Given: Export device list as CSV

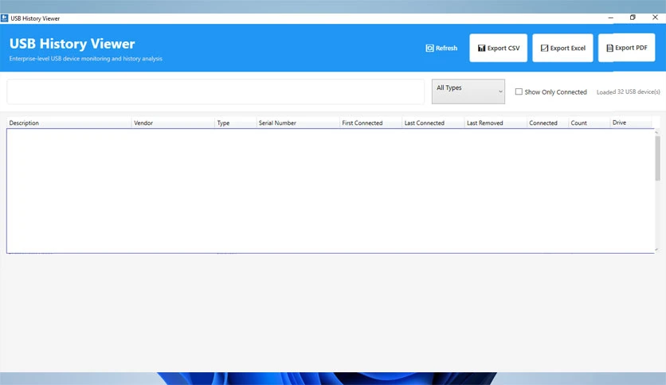Looking at the screenshot, I should (498, 48).
